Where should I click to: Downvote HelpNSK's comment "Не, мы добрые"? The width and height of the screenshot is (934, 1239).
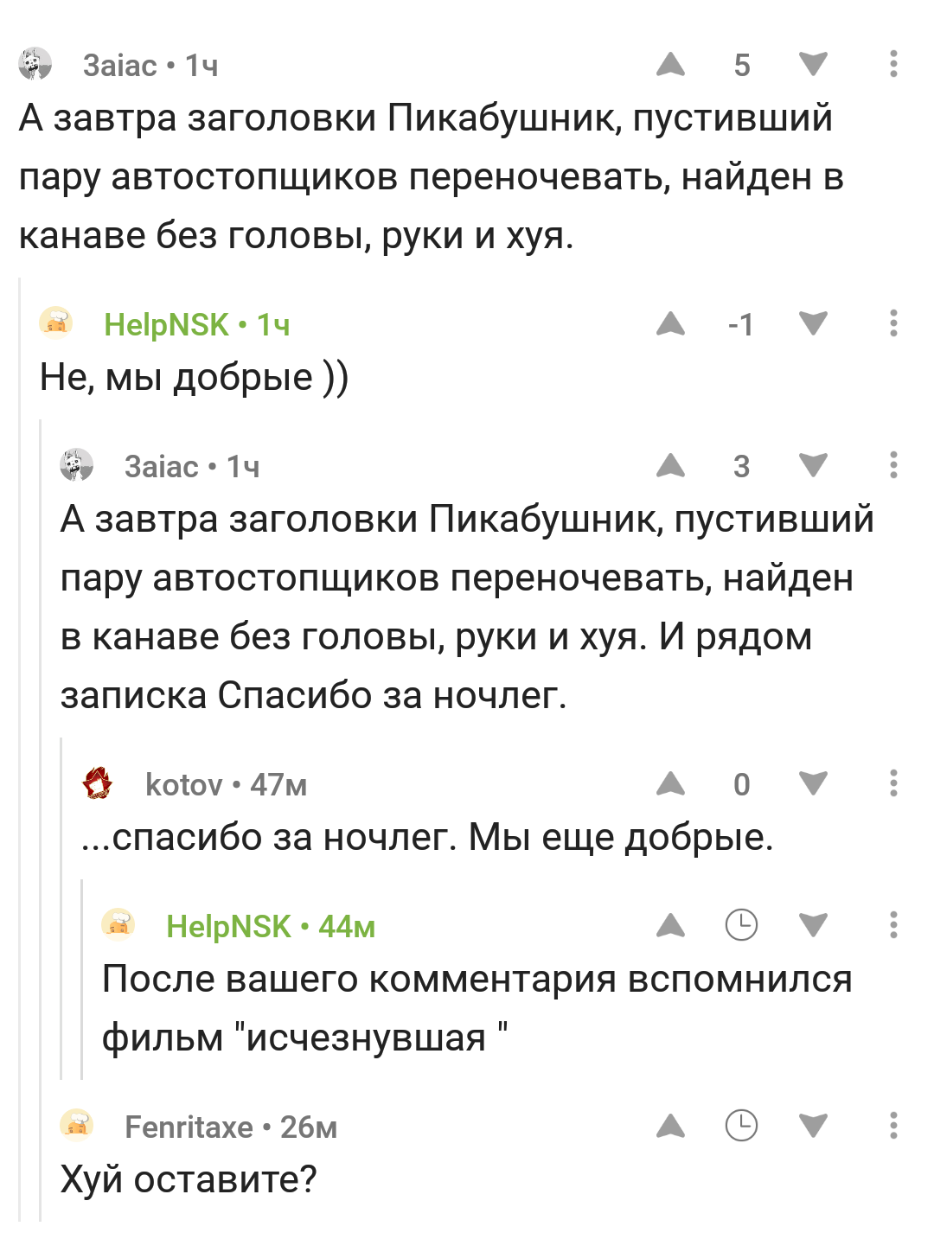pos(813,324)
